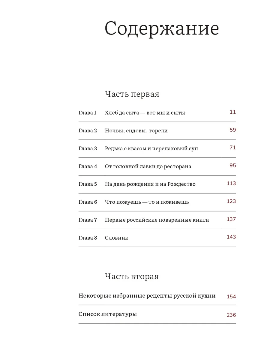
Task: Click page number 137
Action: point(231,219)
